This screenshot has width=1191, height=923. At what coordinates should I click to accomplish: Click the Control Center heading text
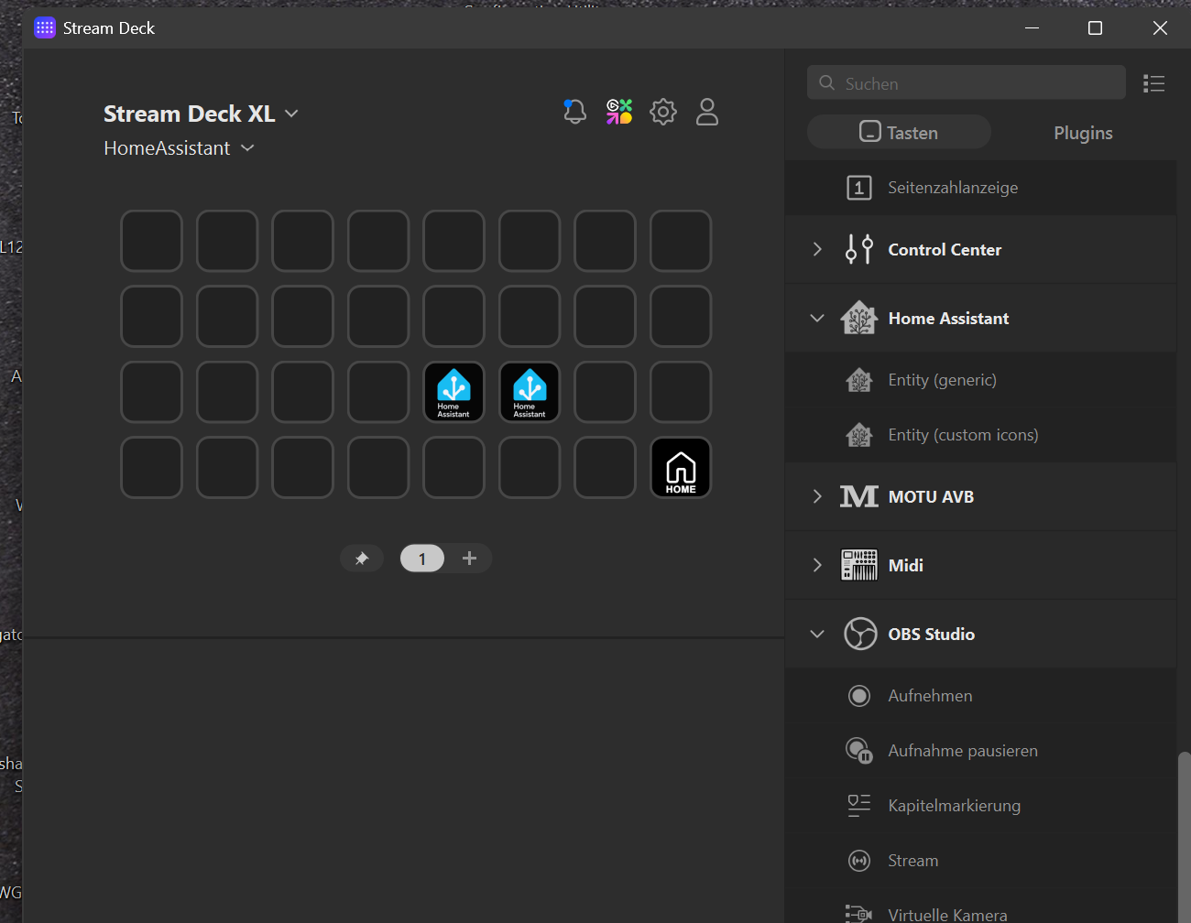945,249
